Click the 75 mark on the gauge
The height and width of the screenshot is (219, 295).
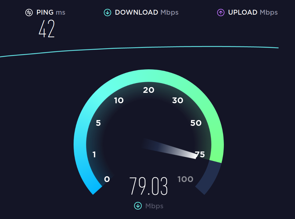tap(200, 154)
